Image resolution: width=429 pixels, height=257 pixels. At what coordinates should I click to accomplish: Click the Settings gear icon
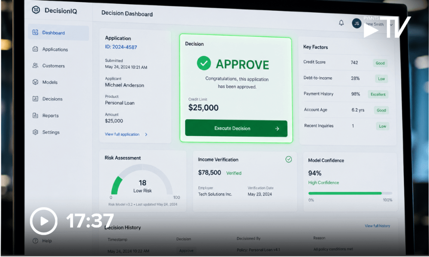[35, 132]
